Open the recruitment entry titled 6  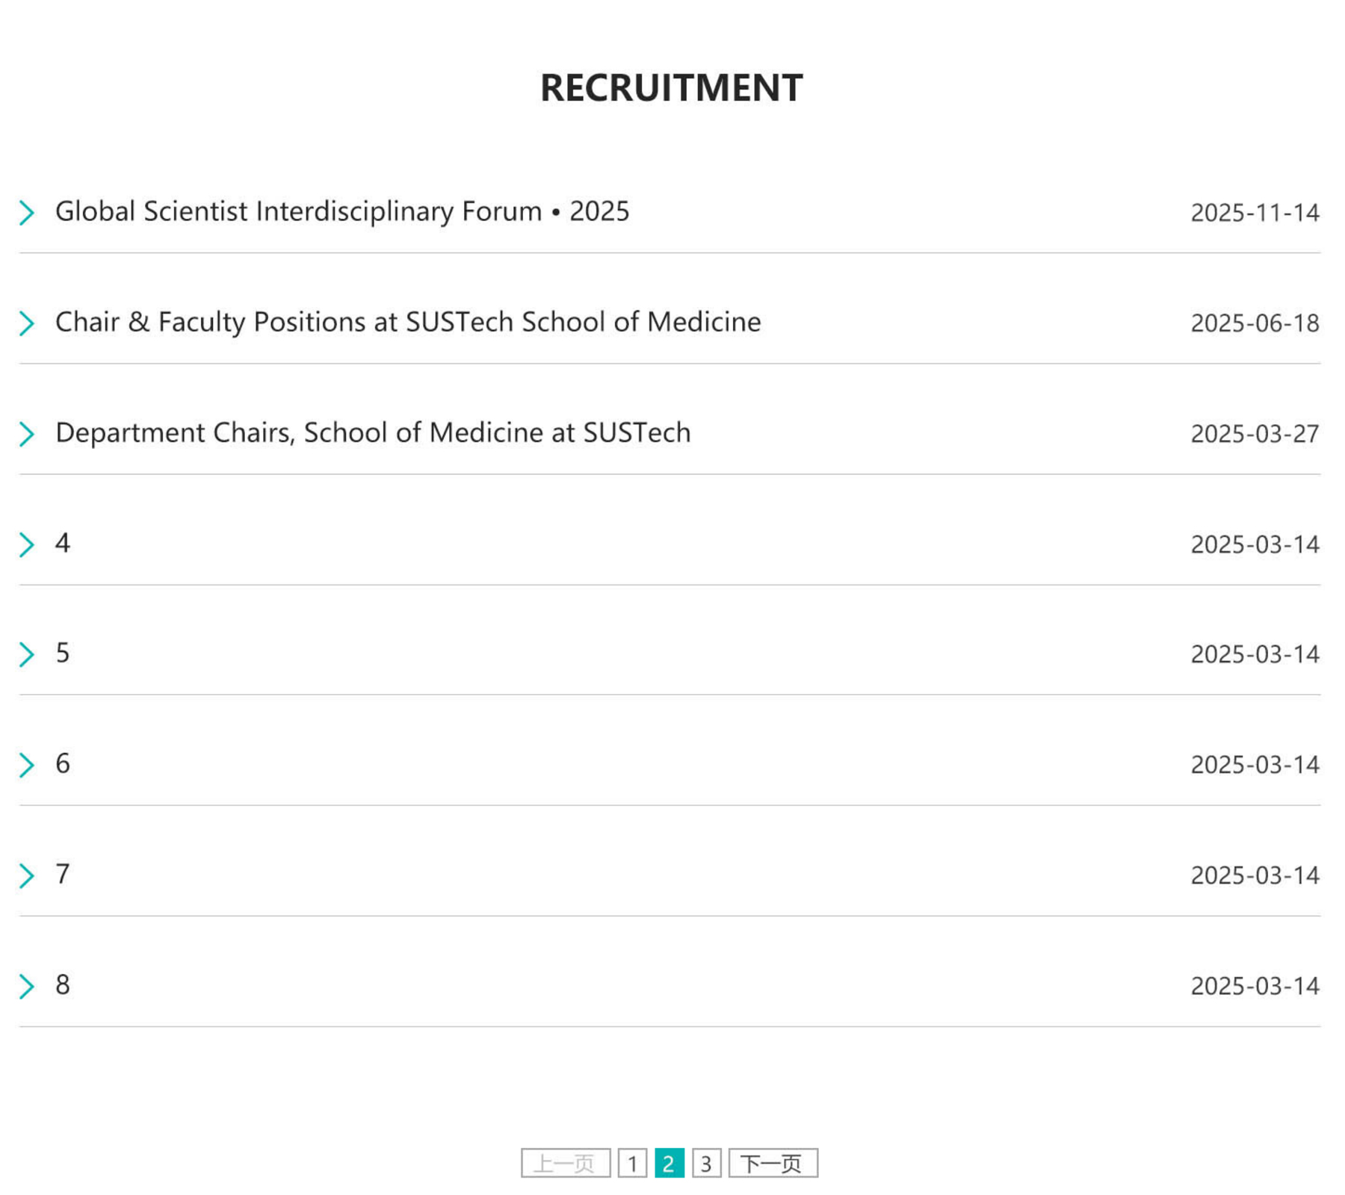click(63, 763)
